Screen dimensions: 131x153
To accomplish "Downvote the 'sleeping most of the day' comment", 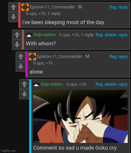I will (x=13, y=17).
